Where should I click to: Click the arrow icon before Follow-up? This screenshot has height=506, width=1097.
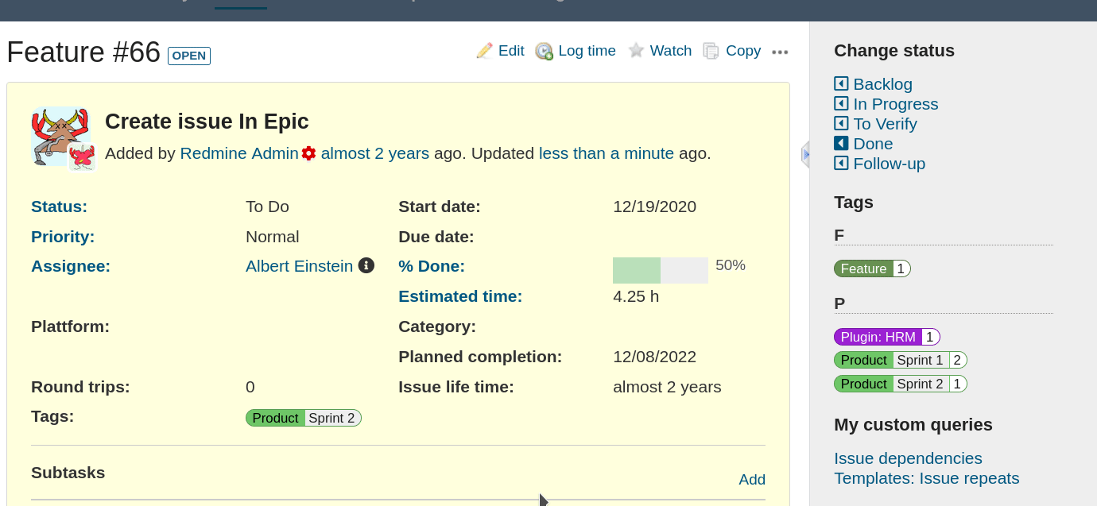(x=842, y=163)
